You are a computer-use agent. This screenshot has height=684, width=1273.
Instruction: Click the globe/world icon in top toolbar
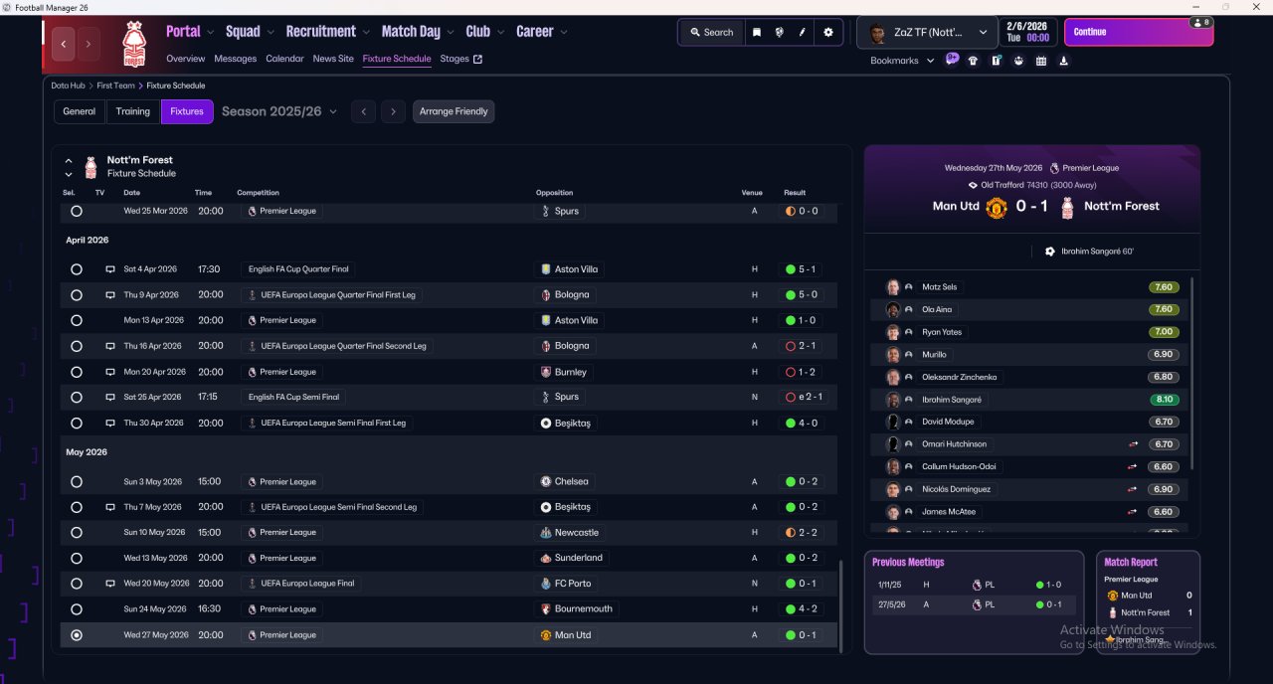780,32
